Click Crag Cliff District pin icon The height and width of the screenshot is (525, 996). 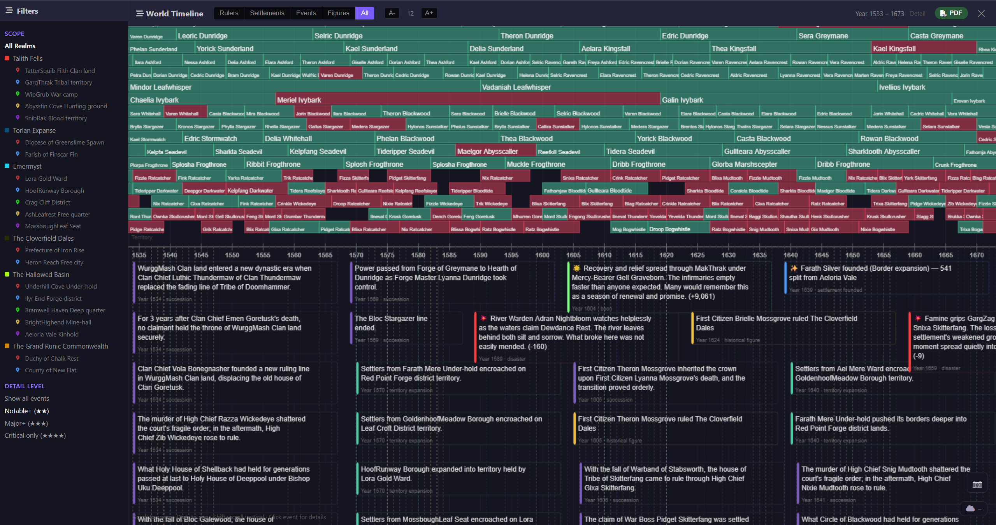point(18,202)
